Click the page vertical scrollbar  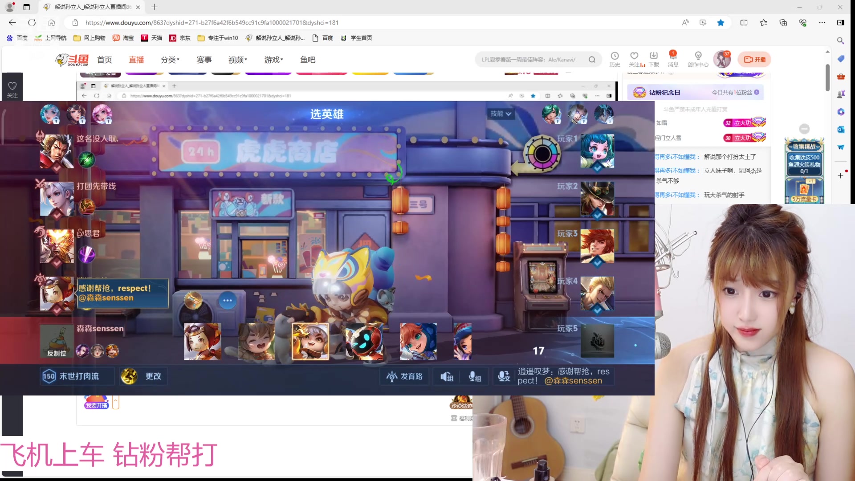point(827,77)
